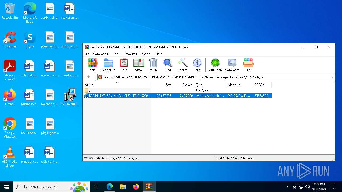Click the WinRAR title bar icon
This screenshot has width=342, height=192.
[x=87, y=47]
